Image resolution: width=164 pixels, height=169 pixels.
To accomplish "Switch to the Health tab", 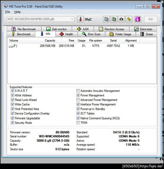I will click(66, 34).
